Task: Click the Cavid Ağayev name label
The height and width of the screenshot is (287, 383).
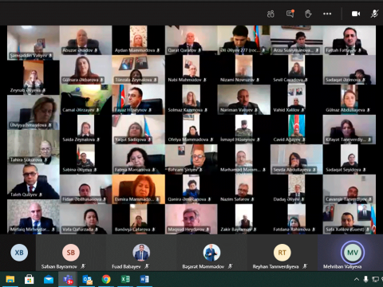Action: click(x=286, y=140)
